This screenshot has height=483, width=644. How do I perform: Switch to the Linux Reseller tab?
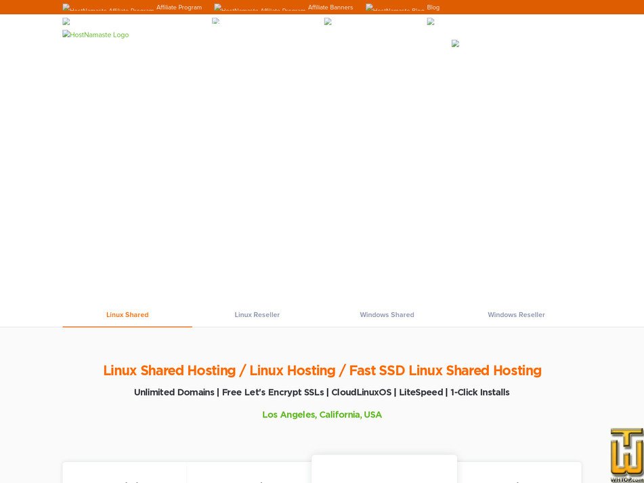point(257,314)
